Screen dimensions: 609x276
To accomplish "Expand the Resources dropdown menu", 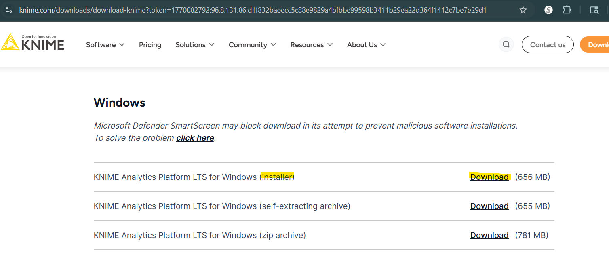I will click(x=311, y=45).
